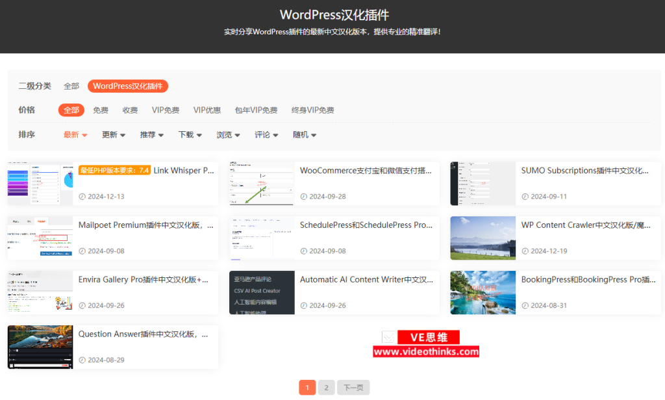
Task: Click clock icon beside 2024-12-19
Action: point(525,251)
